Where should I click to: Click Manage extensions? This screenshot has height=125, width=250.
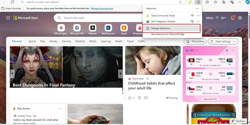[x=171, y=28]
